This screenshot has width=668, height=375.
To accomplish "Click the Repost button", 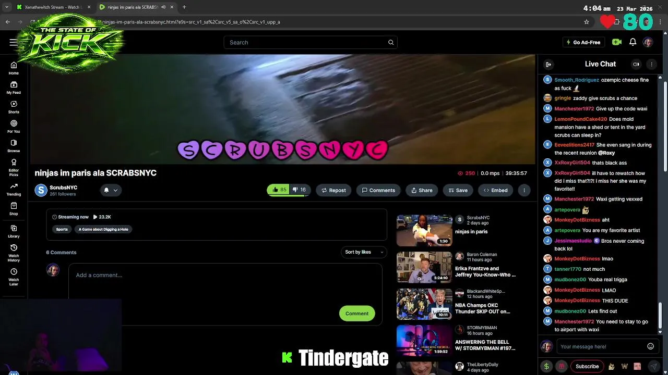I will (x=333, y=190).
